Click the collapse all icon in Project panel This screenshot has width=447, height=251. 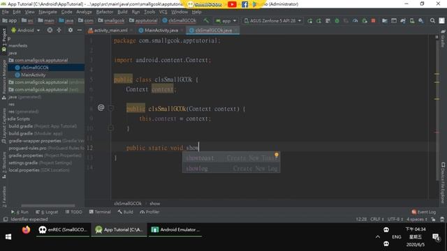59,30
